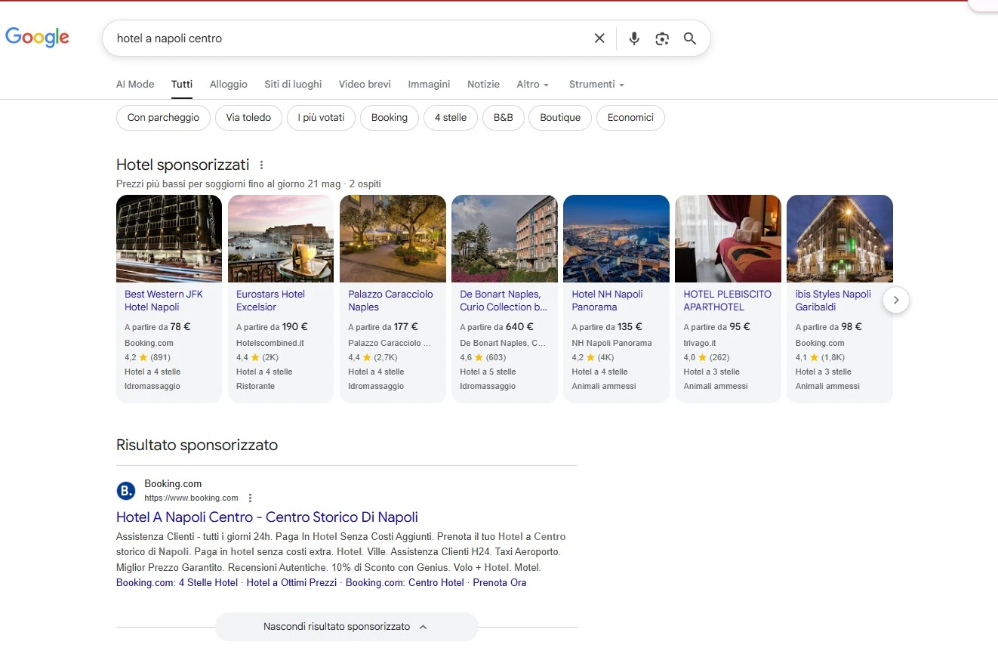This screenshot has height=651, width=998.
Task: Open ibis Styles Napoli Garibaldi photo
Action: click(839, 239)
